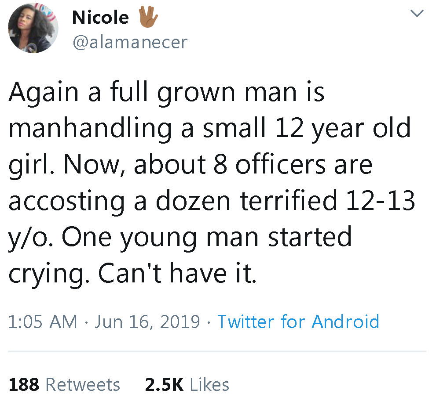This screenshot has width=436, height=401.
Task: Click Nicole's profile picture
Action: tap(33, 28)
